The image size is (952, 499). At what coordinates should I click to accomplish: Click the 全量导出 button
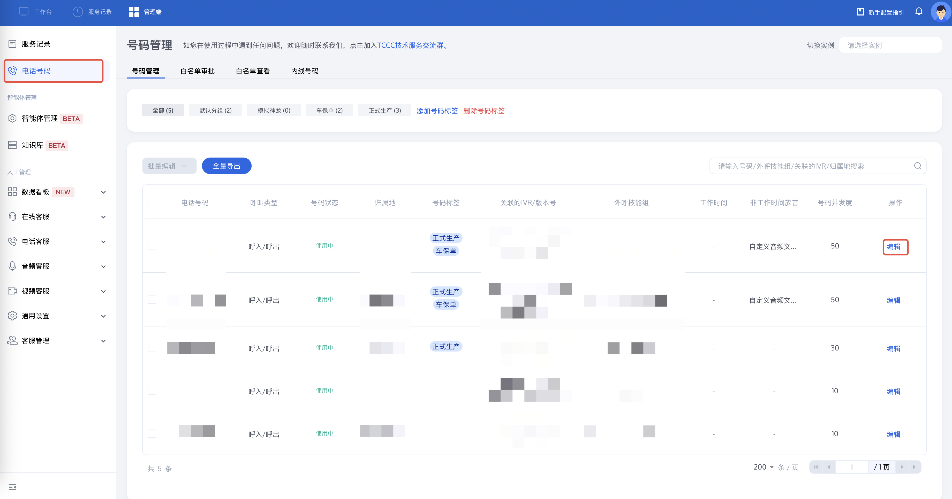point(226,166)
